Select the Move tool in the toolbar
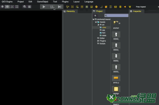159x105 pixels. (7, 7)
